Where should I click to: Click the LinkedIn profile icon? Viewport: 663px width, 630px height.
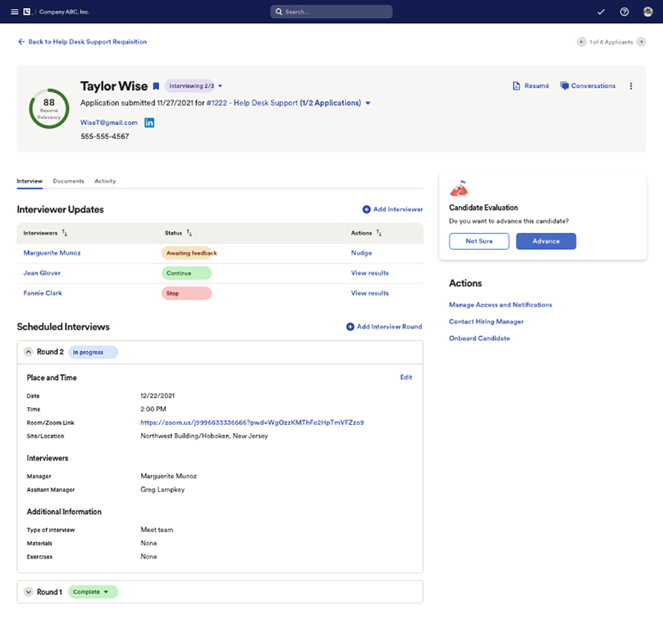pos(149,122)
